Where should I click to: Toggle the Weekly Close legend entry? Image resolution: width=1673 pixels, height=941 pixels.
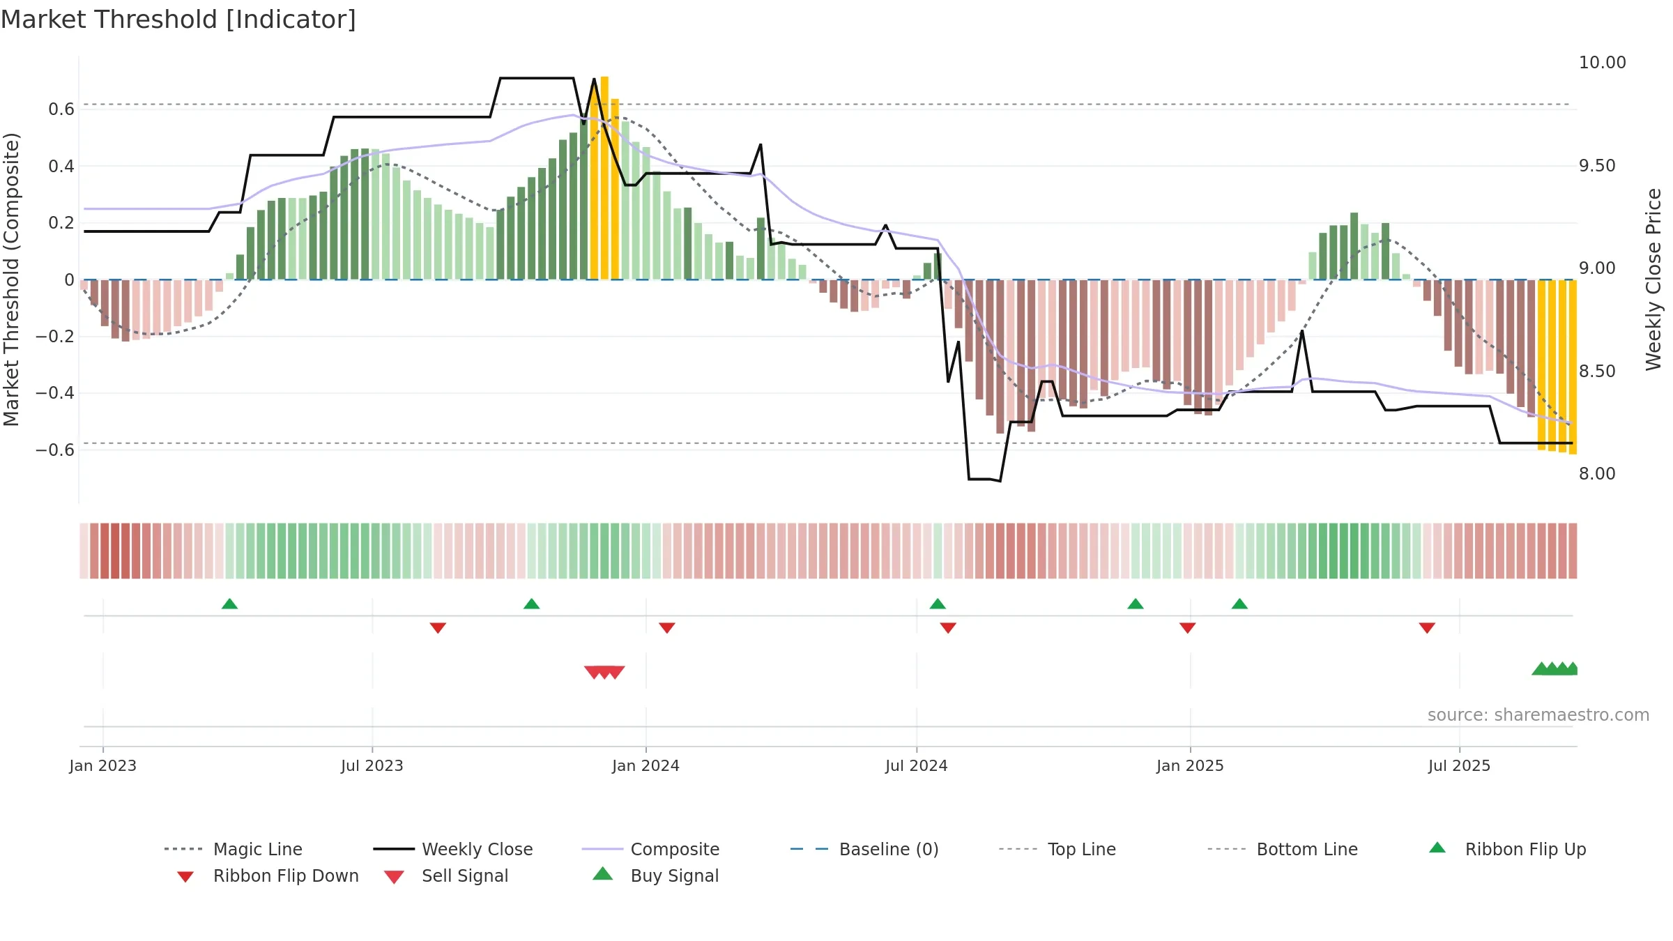point(453,849)
